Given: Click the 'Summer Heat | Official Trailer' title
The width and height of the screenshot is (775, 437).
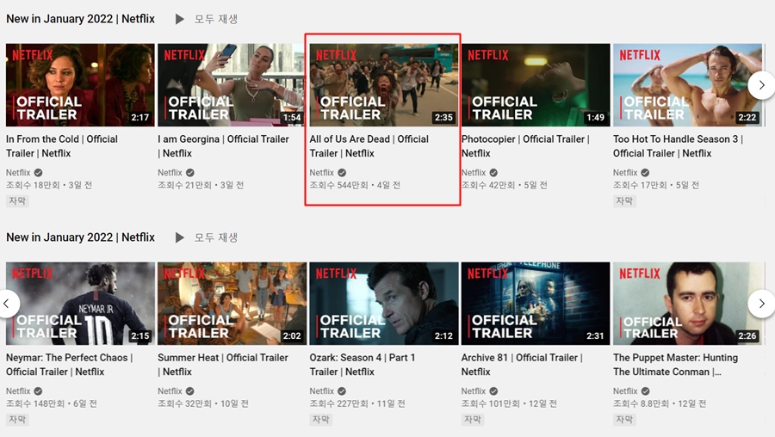Looking at the screenshot, I should point(222,365).
